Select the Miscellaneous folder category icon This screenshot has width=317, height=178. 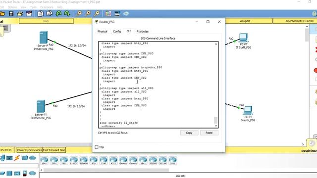point(25,158)
